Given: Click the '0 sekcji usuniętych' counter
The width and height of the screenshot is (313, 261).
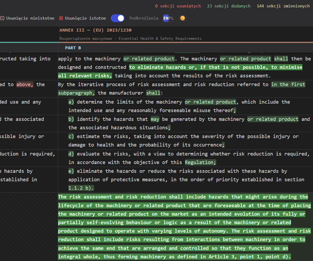Looking at the screenshot, I should (178, 6).
